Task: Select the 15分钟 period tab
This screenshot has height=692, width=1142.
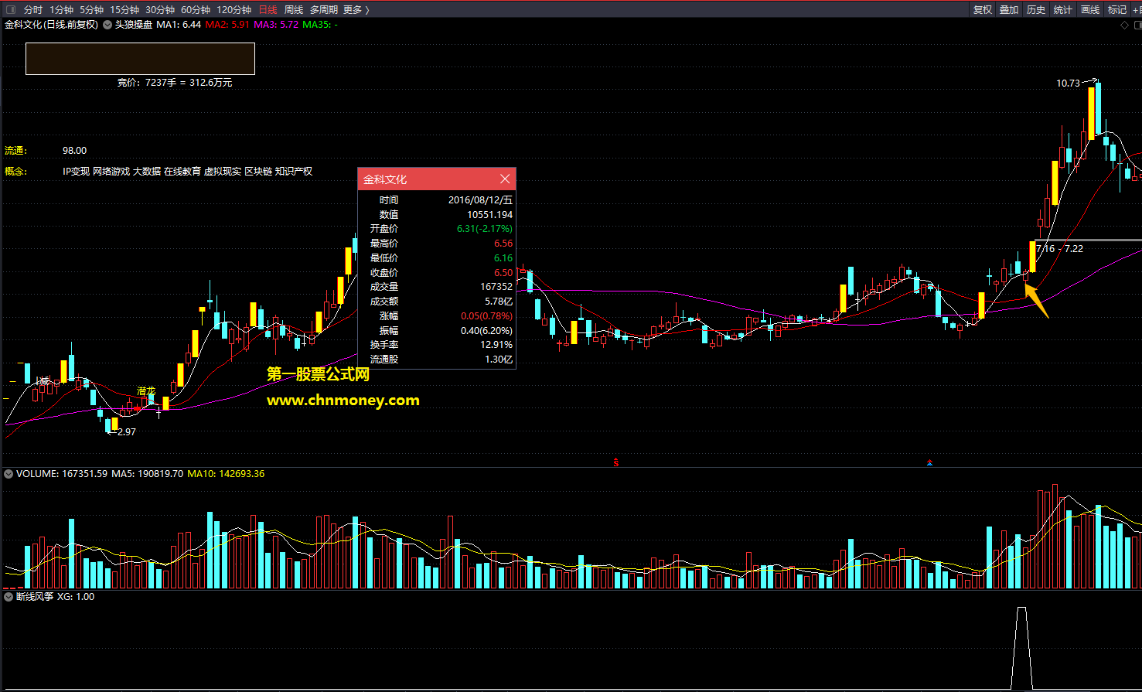Action: [124, 9]
